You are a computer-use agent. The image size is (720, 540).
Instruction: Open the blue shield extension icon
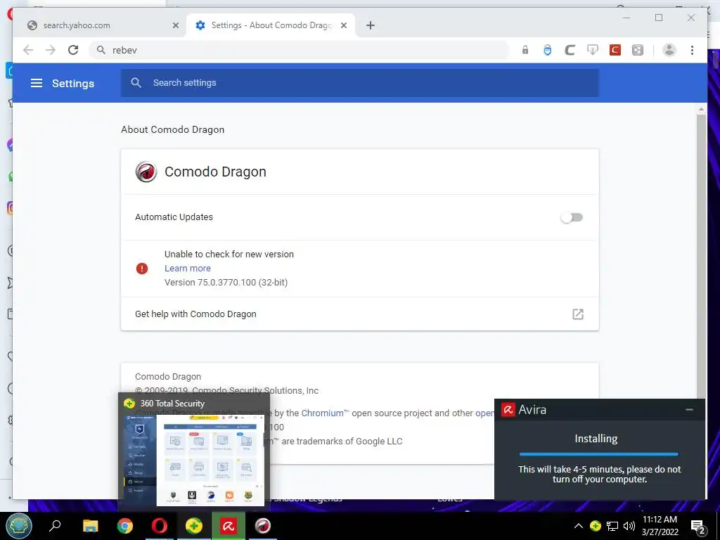tap(547, 50)
